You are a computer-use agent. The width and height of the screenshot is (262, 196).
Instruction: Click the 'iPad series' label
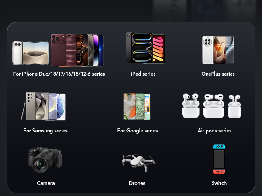(143, 74)
